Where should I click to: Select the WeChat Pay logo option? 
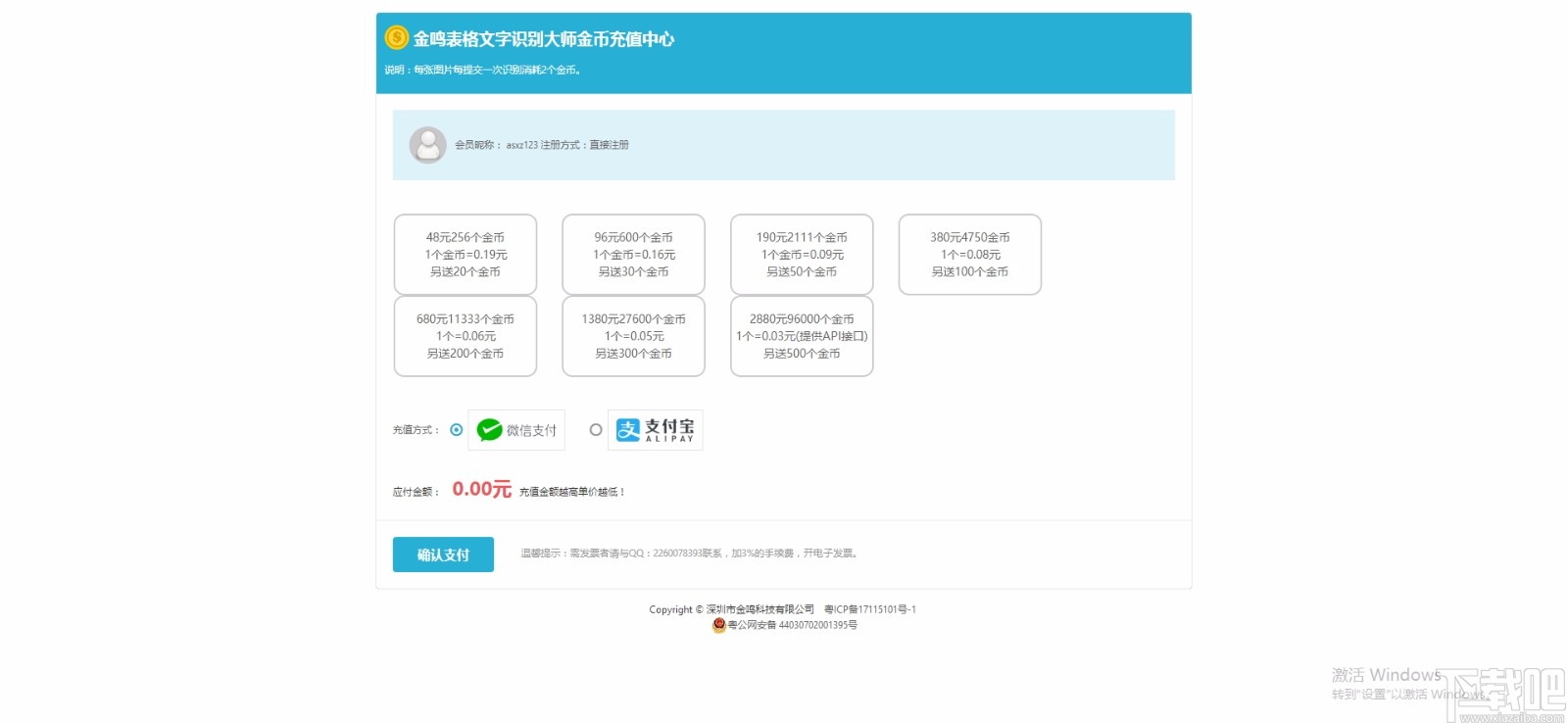coord(516,430)
